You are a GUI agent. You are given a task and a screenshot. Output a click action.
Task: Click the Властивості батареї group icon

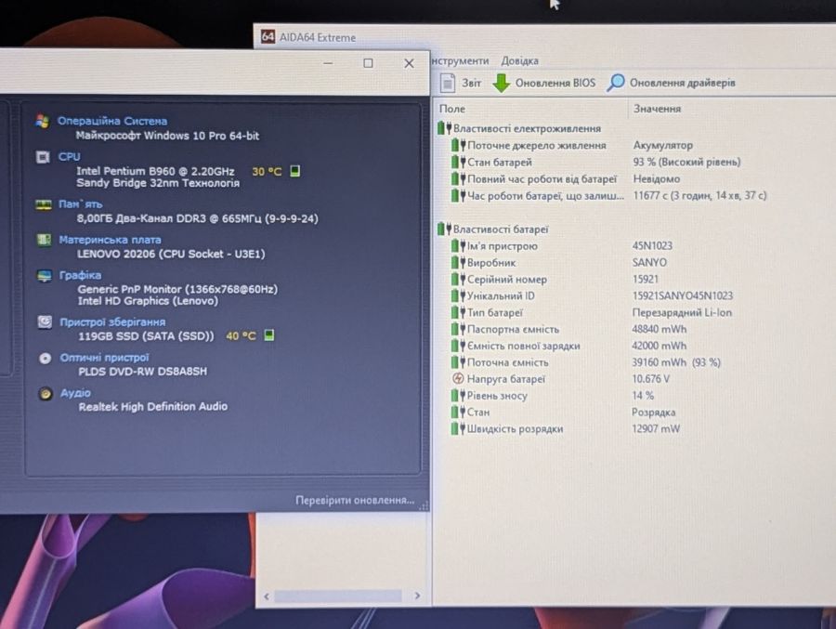[x=444, y=229]
